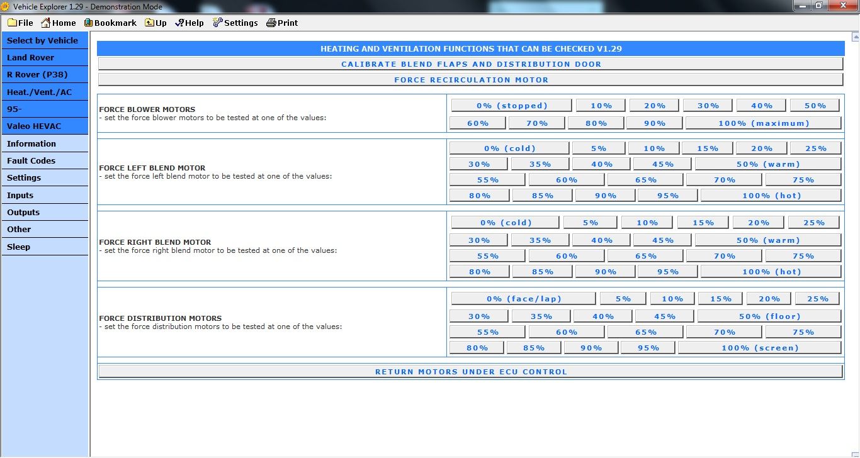This screenshot has height=458, width=860.
Task: Set left blend motor to 35%
Action: (x=540, y=164)
